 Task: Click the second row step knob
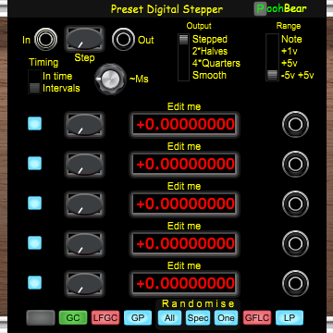(x=84, y=165)
